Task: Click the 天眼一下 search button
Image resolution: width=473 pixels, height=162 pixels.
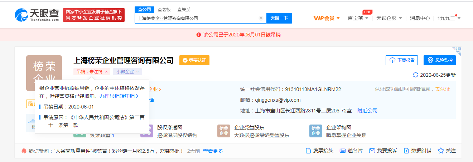Action: 279,18
